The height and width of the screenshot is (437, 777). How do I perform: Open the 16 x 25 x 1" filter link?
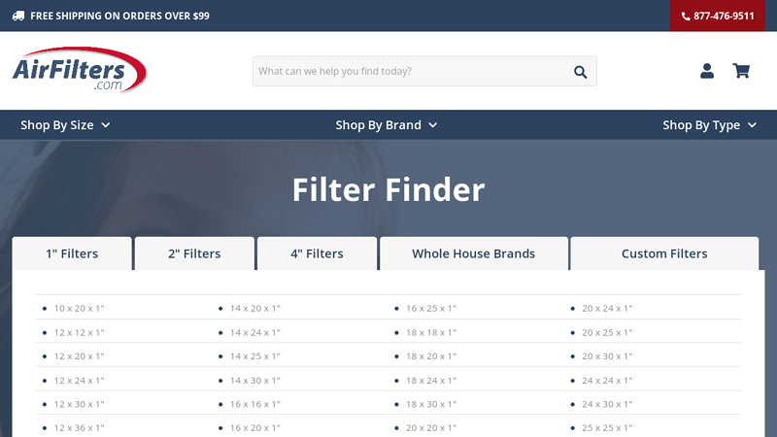pyautogui.click(x=431, y=308)
